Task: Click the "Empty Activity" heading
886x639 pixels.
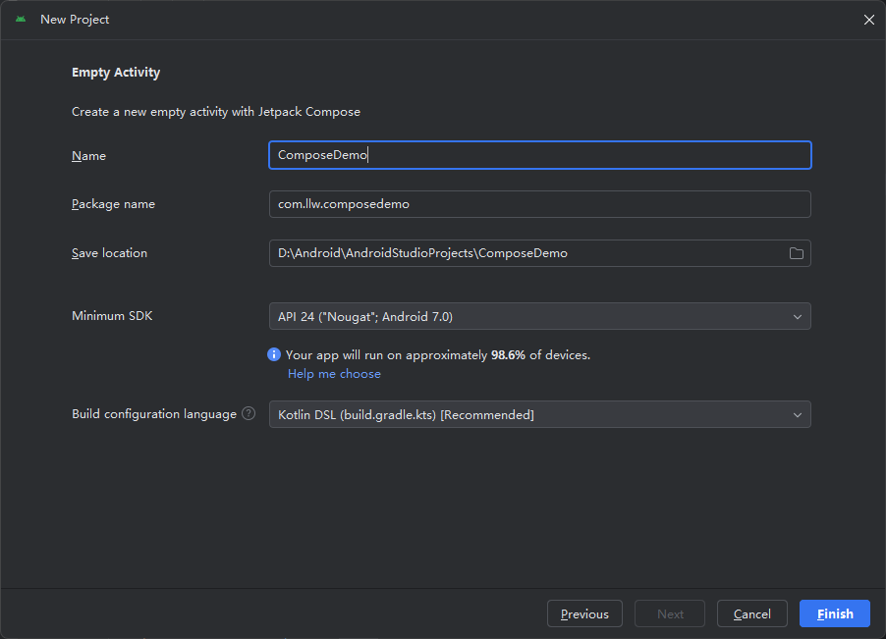Action: (115, 72)
